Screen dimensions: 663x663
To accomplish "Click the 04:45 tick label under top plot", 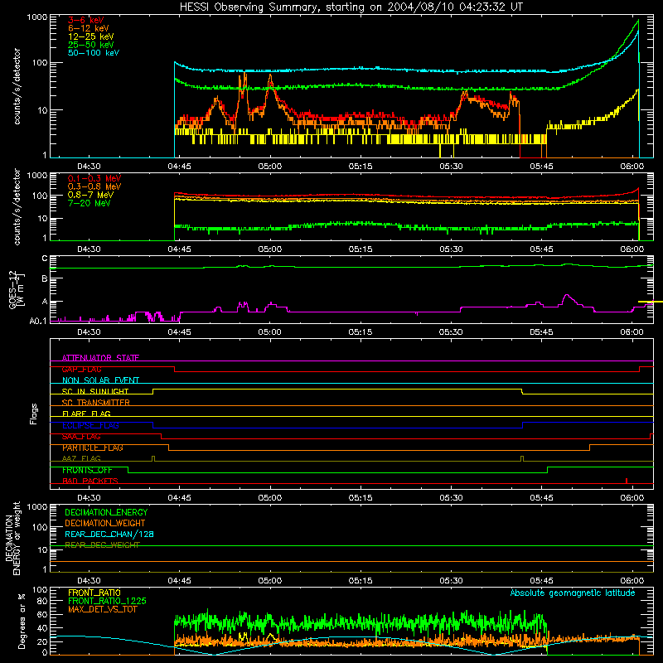I will (179, 167).
